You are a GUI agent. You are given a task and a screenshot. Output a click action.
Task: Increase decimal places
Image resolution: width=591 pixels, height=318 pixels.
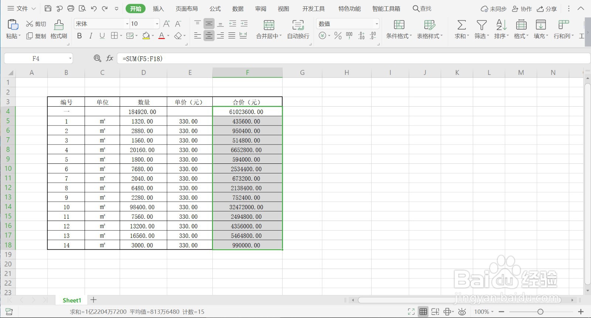click(x=361, y=36)
